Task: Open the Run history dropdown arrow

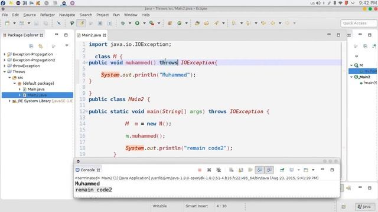Action: point(144,24)
